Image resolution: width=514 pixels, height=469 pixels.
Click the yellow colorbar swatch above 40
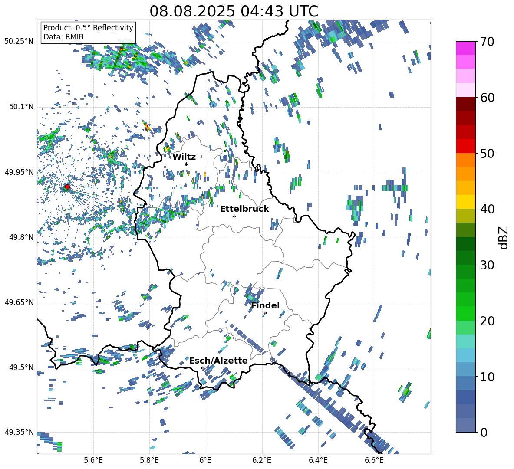465,202
